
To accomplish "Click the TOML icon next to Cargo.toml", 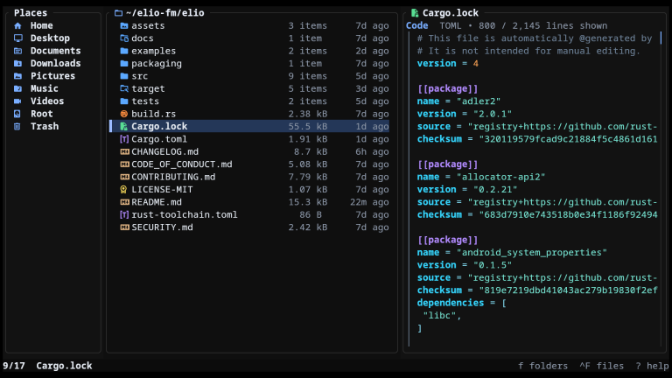I will (x=124, y=139).
